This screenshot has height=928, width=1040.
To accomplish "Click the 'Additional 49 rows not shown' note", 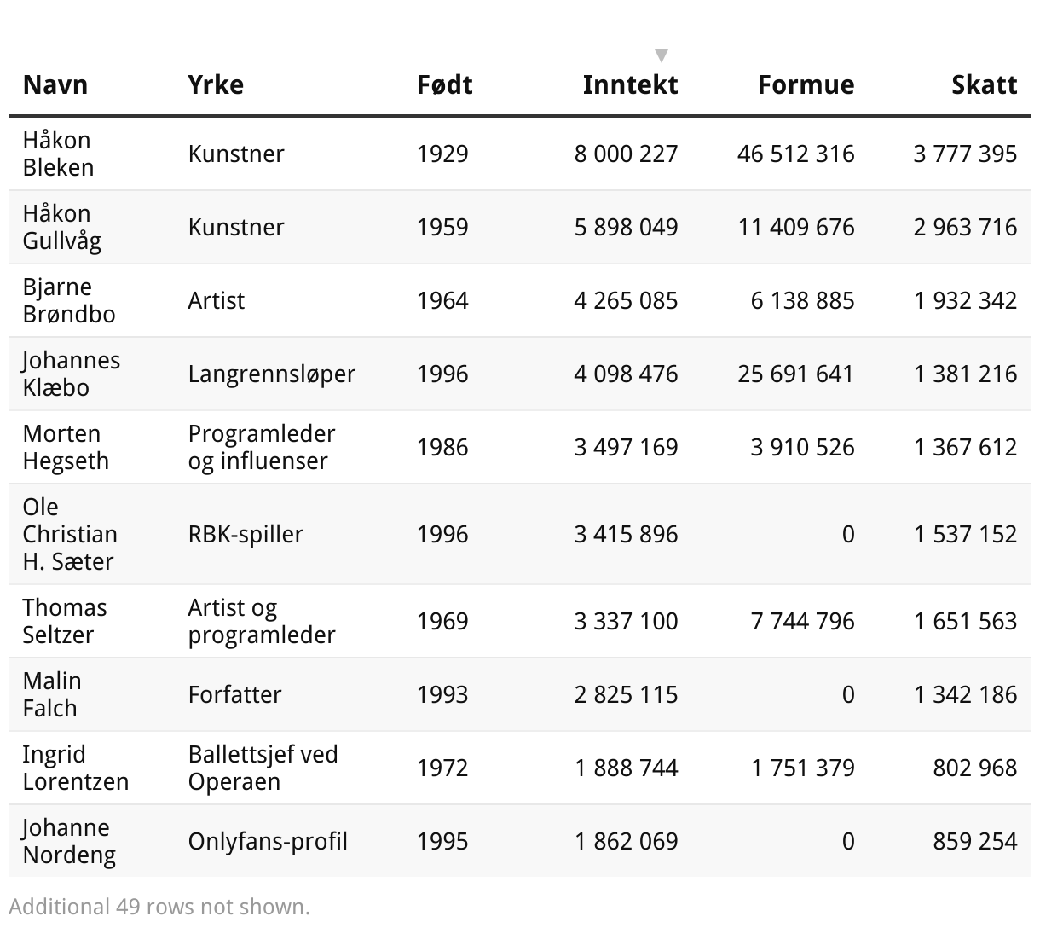I will 159,907.
